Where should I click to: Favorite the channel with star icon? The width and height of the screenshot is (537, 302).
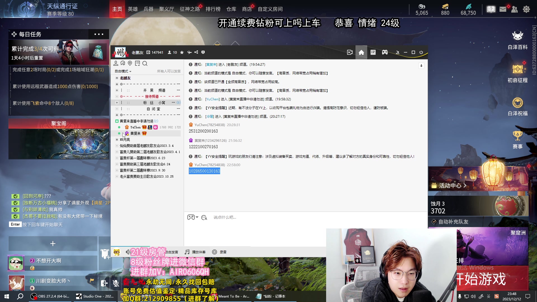[x=182, y=52]
